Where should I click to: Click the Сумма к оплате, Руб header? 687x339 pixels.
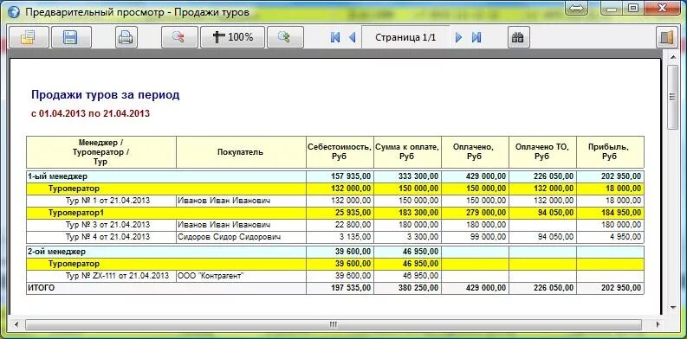[x=407, y=152]
